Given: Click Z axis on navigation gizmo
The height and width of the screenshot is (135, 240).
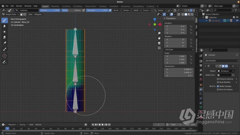Looking at the screenshot, I should [155, 19].
